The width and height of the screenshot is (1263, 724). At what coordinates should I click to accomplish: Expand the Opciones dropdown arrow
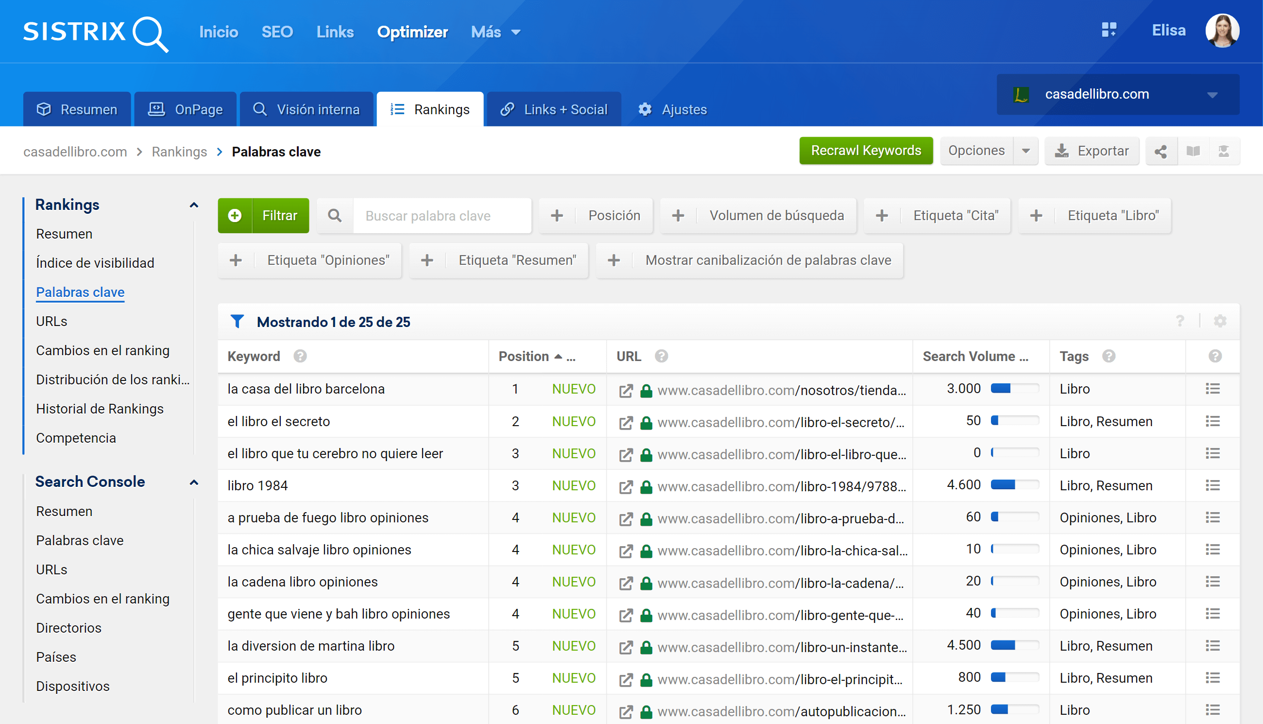(x=1026, y=151)
